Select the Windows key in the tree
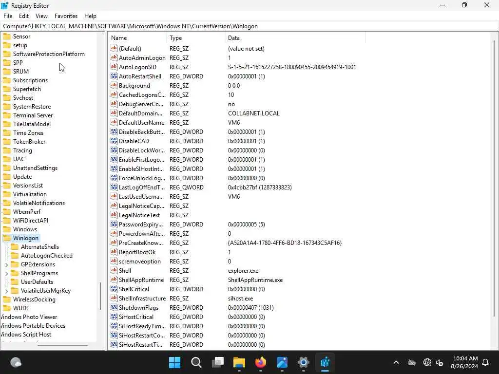This screenshot has height=374, width=499. [25, 229]
